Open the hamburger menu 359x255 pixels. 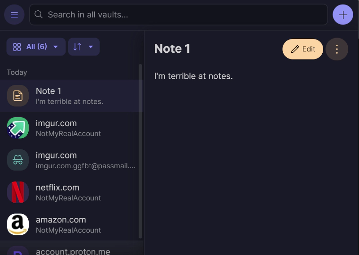14,15
